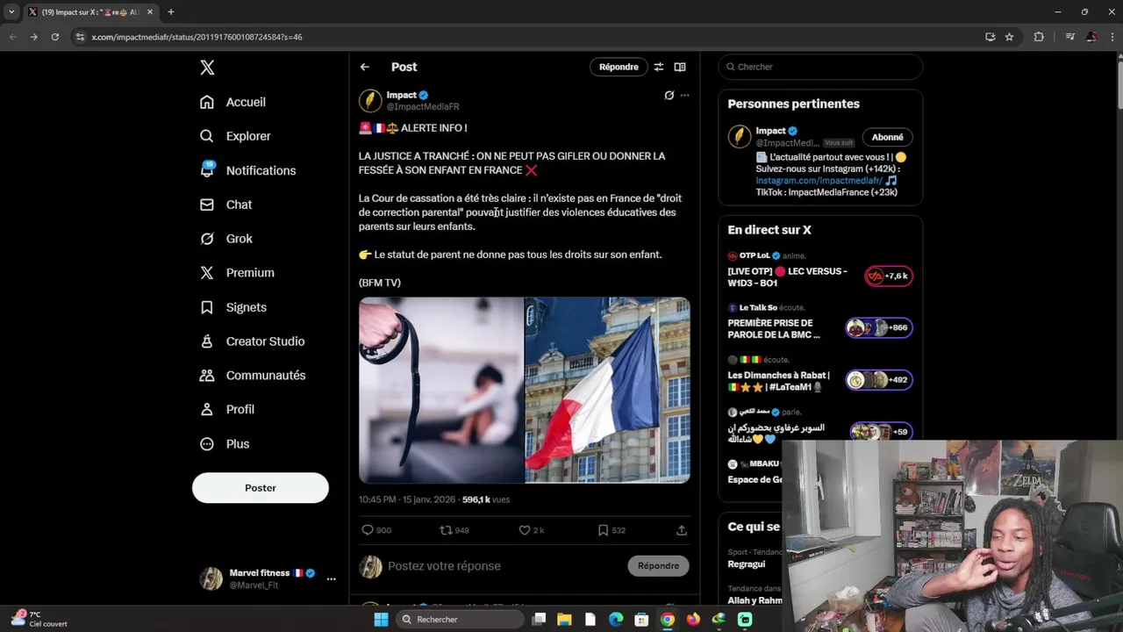
Task: Go to Accueil in the sidebar
Action: tap(232, 102)
